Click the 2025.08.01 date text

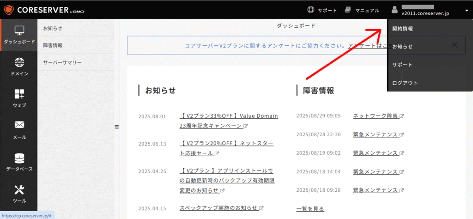click(x=152, y=116)
